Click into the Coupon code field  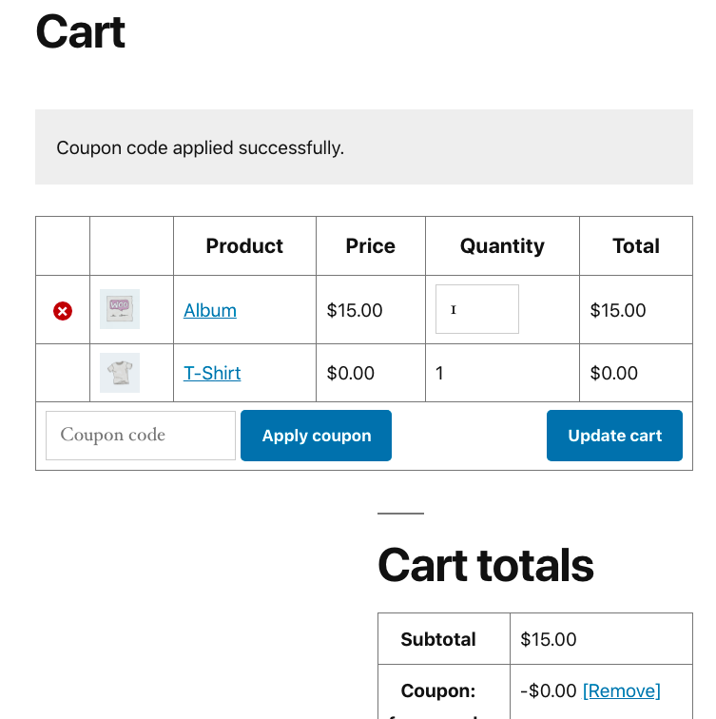point(141,436)
